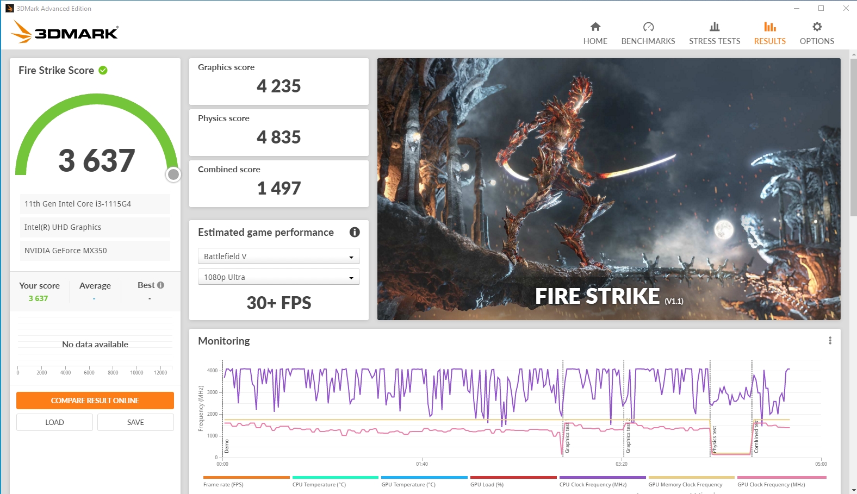
Task: Click the Monitoring section heading
Action: coord(224,341)
